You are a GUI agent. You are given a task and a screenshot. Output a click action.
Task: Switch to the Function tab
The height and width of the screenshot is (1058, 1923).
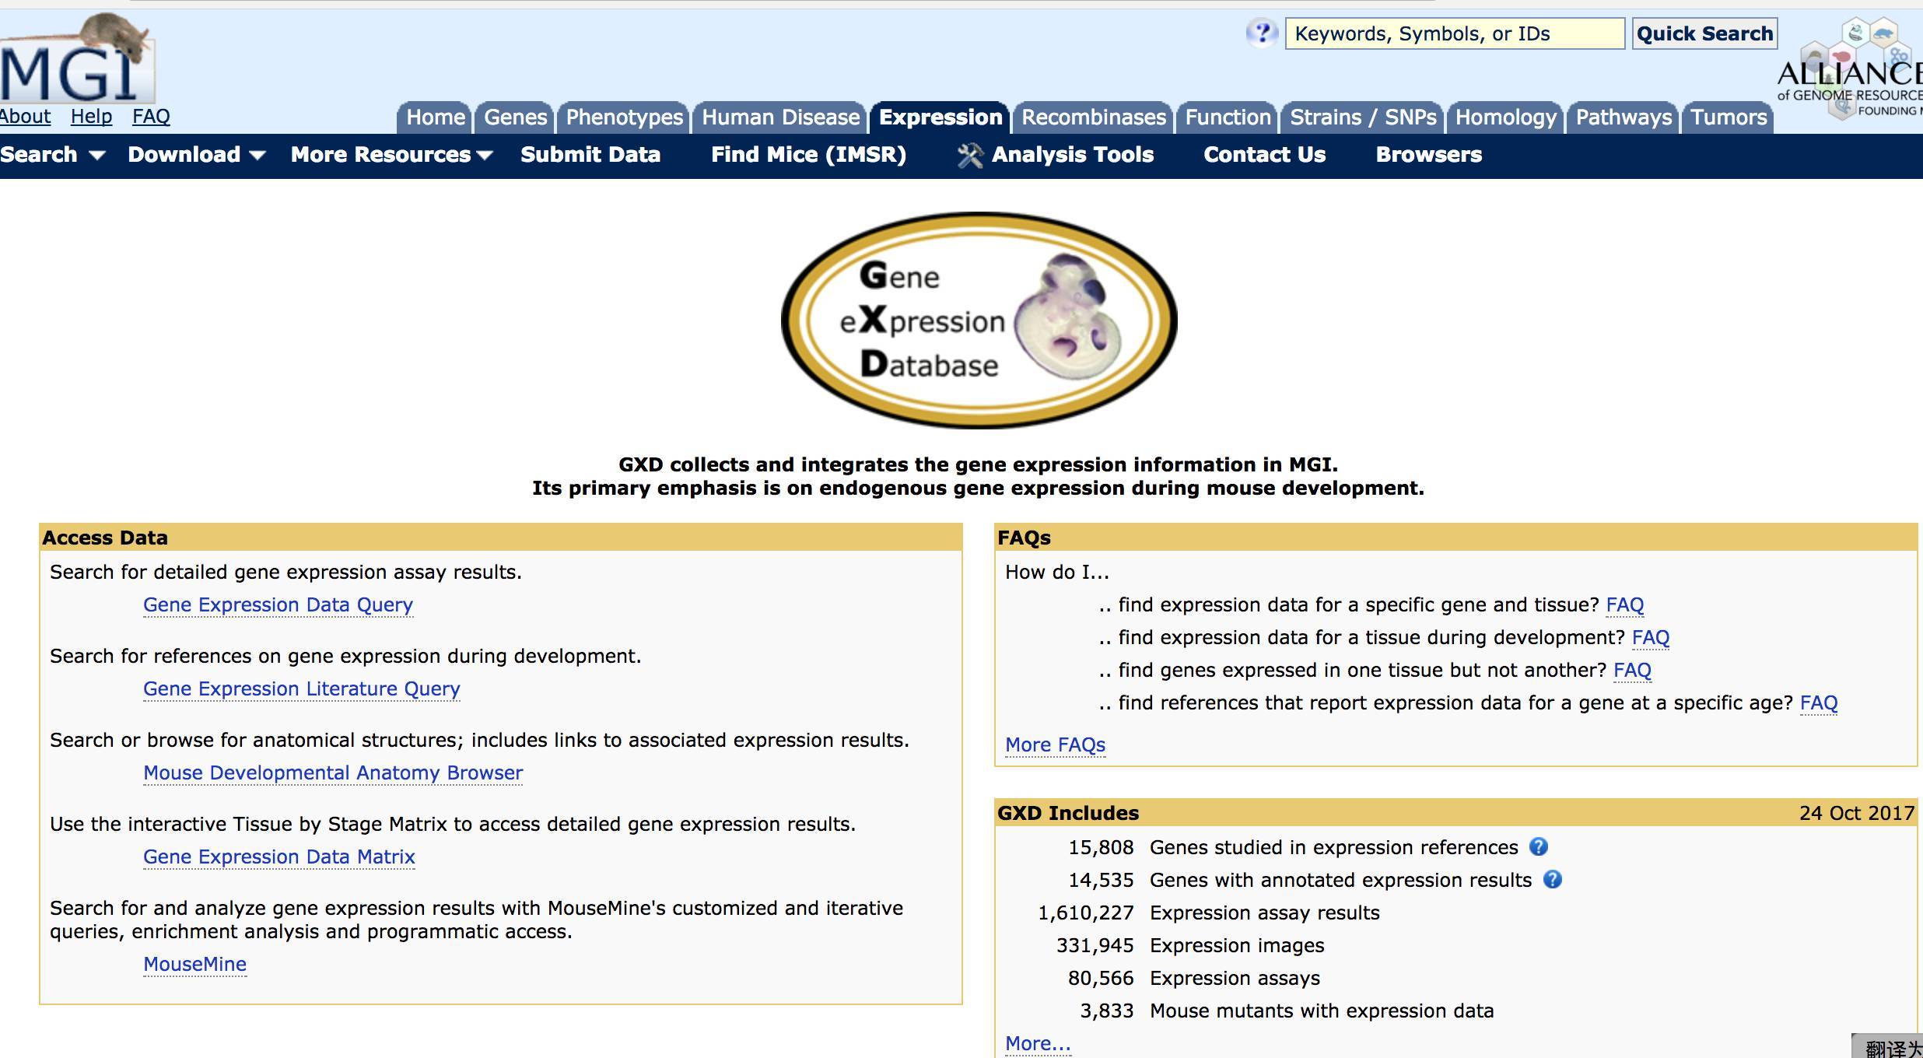1228,117
